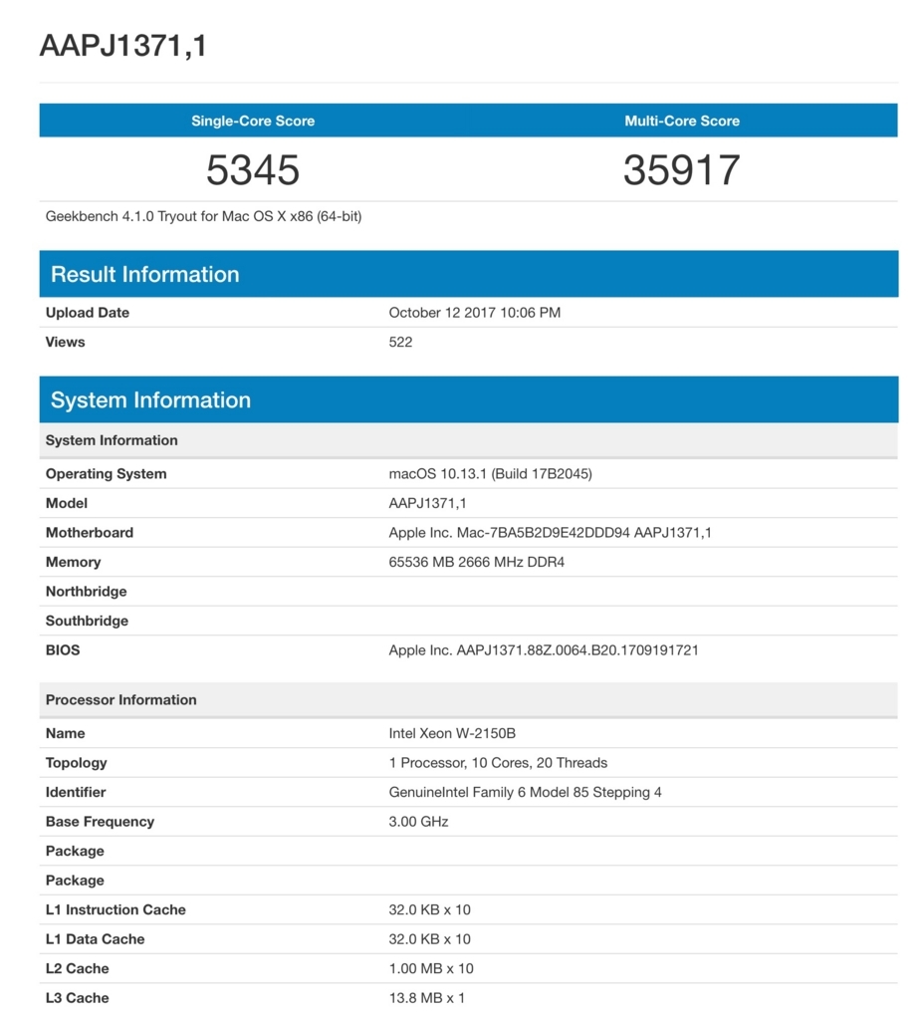Click the Multi-Core Score header
922x1020 pixels.
pos(682,121)
